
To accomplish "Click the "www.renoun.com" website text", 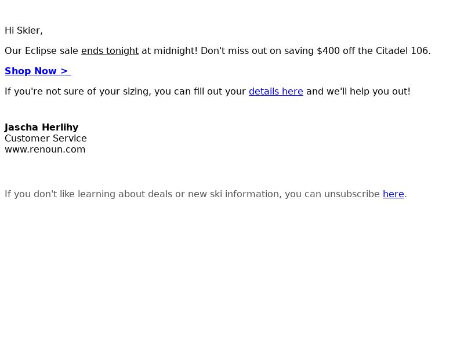I will tap(45, 149).
